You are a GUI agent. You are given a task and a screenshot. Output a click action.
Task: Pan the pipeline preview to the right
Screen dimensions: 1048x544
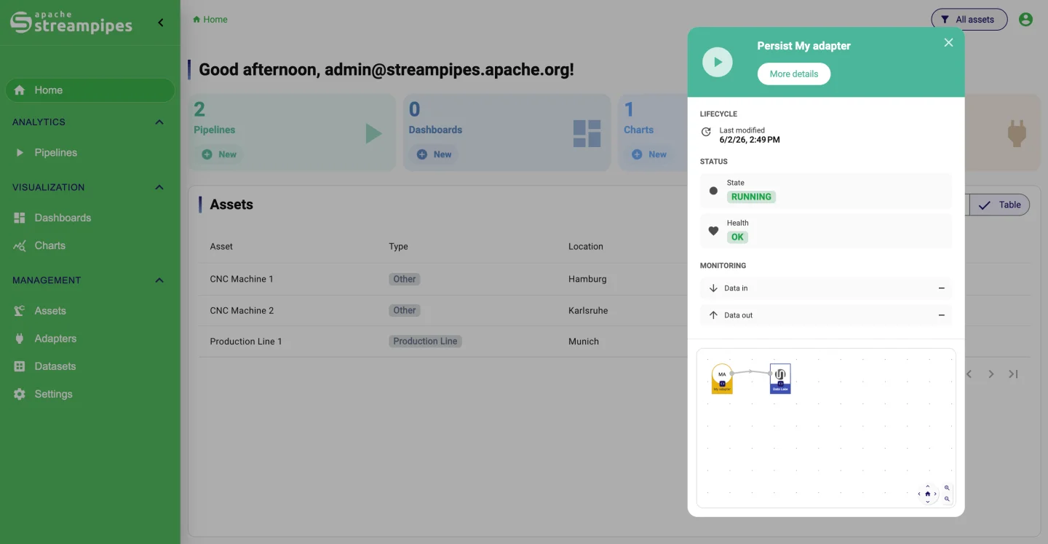tap(935, 494)
